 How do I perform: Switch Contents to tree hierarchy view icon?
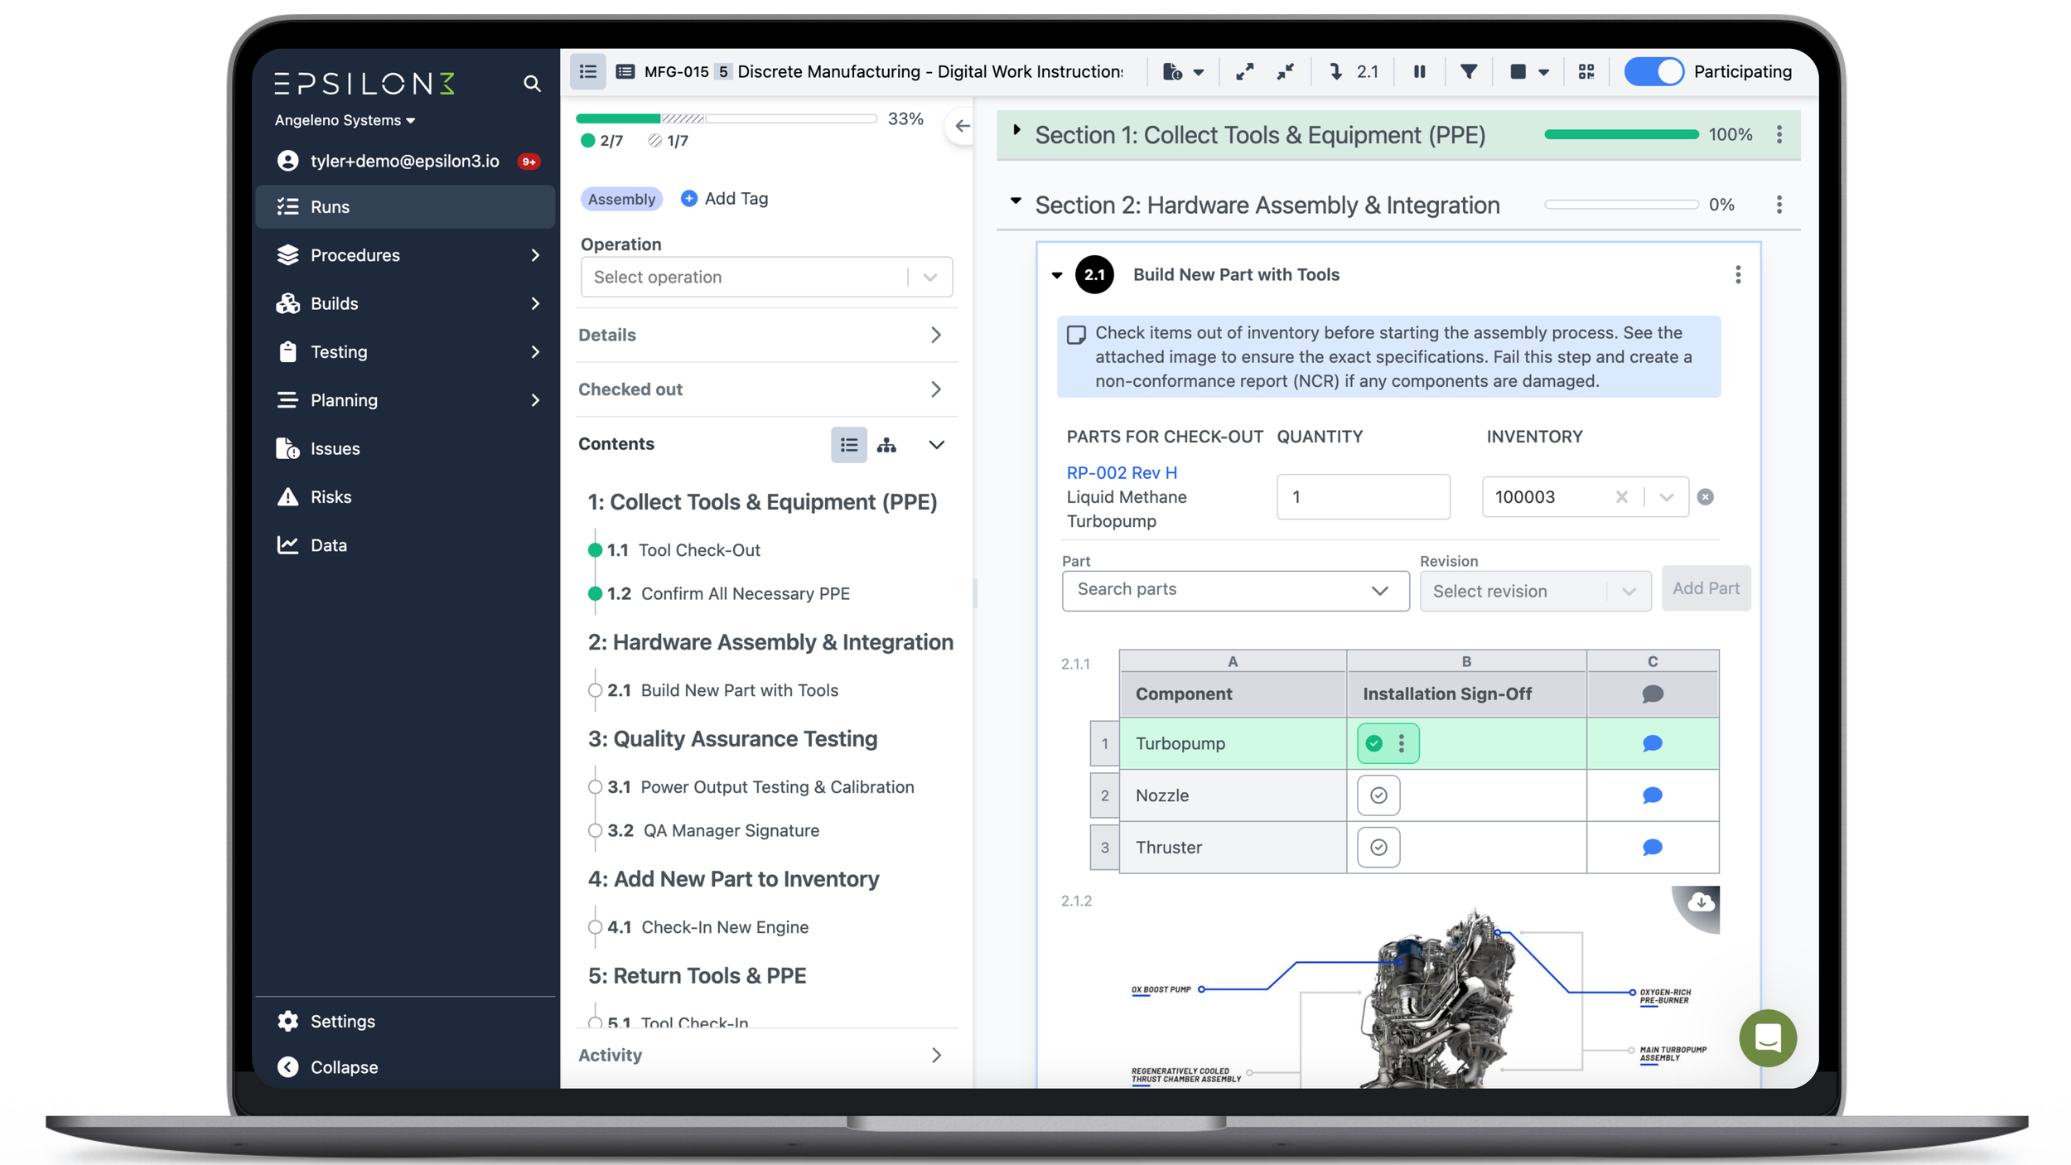point(886,445)
